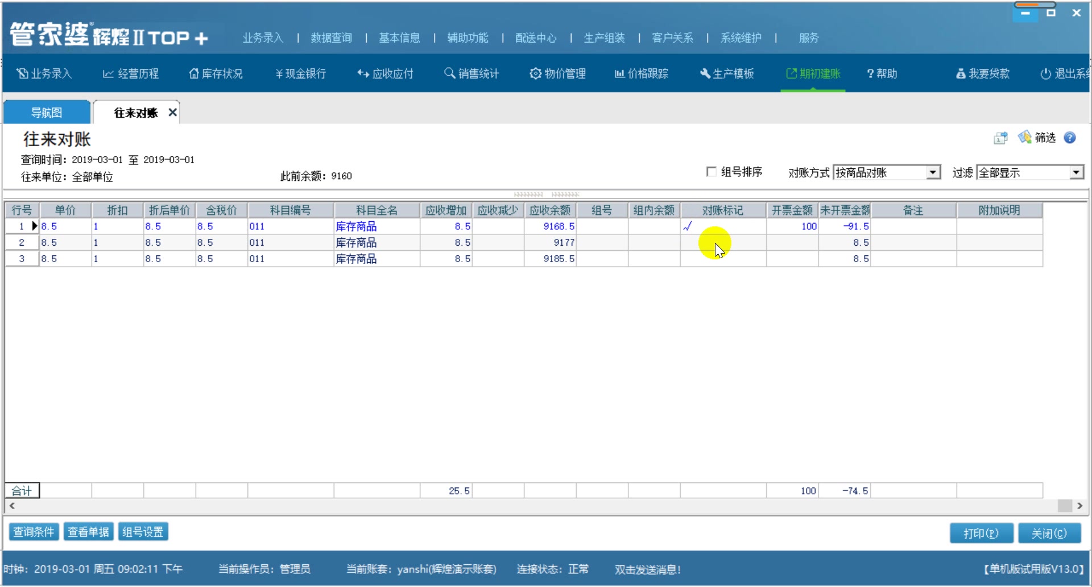The height and width of the screenshot is (587, 1092).
Task: Close the 往来对账 tab
Action: click(x=172, y=113)
